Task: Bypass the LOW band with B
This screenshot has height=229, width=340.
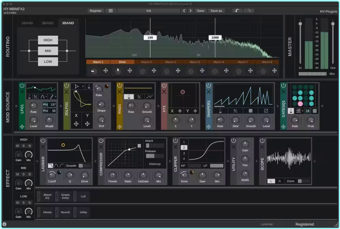Action: click(29, 203)
